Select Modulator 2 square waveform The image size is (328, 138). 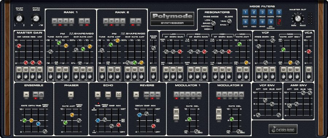236,94
